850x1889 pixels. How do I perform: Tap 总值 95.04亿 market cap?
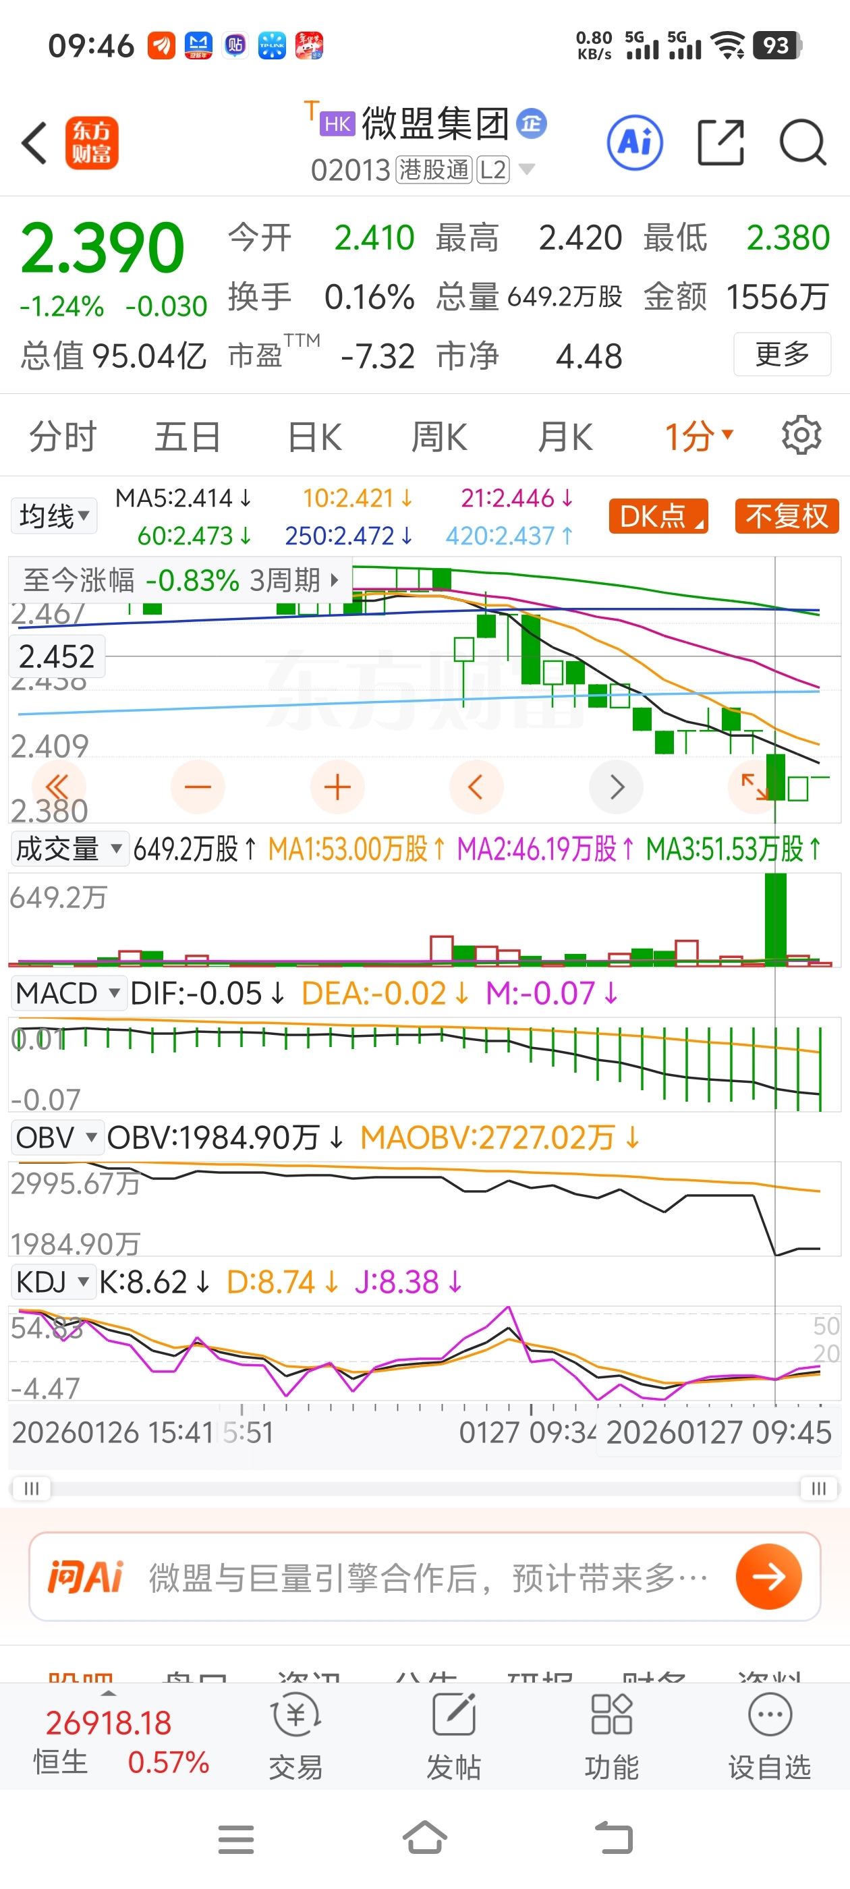coord(113,356)
